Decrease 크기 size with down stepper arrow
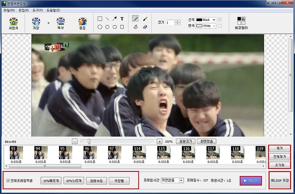295x194 pixels. click(x=177, y=24)
